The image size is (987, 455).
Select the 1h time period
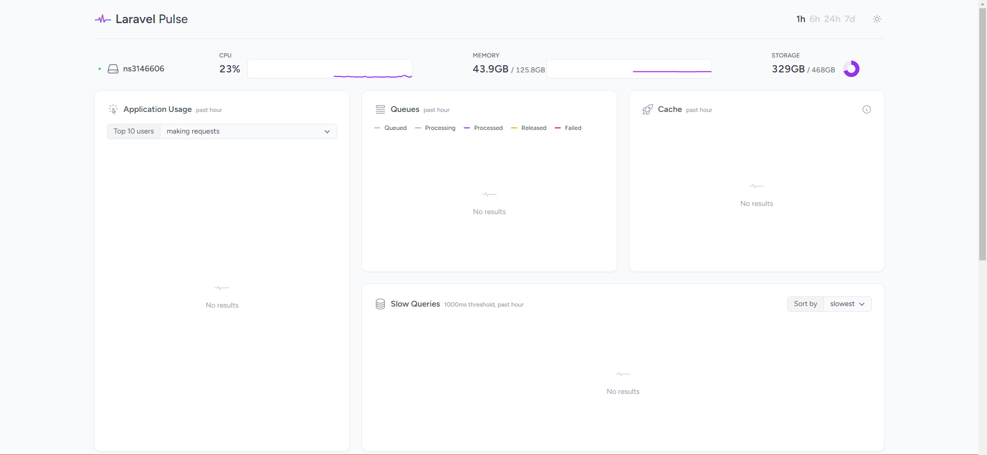click(800, 19)
